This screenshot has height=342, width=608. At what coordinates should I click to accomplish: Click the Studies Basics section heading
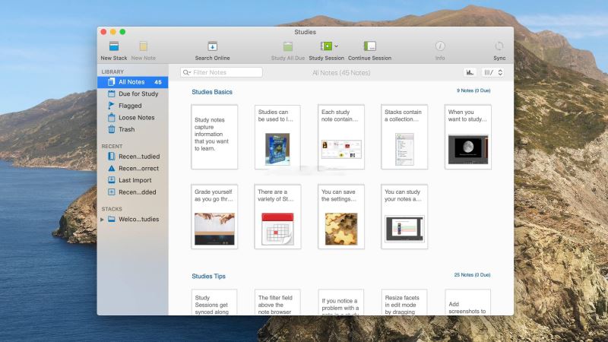click(212, 92)
